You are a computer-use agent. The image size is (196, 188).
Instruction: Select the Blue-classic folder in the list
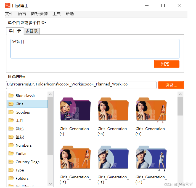tap(27, 96)
